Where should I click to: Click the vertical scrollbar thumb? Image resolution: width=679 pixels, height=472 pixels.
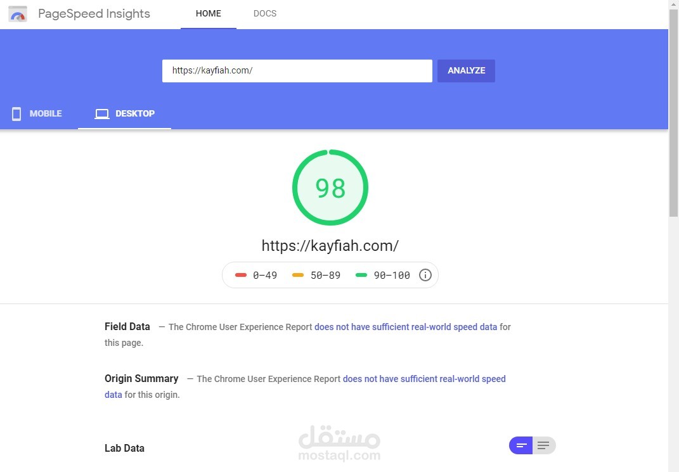(x=673, y=113)
